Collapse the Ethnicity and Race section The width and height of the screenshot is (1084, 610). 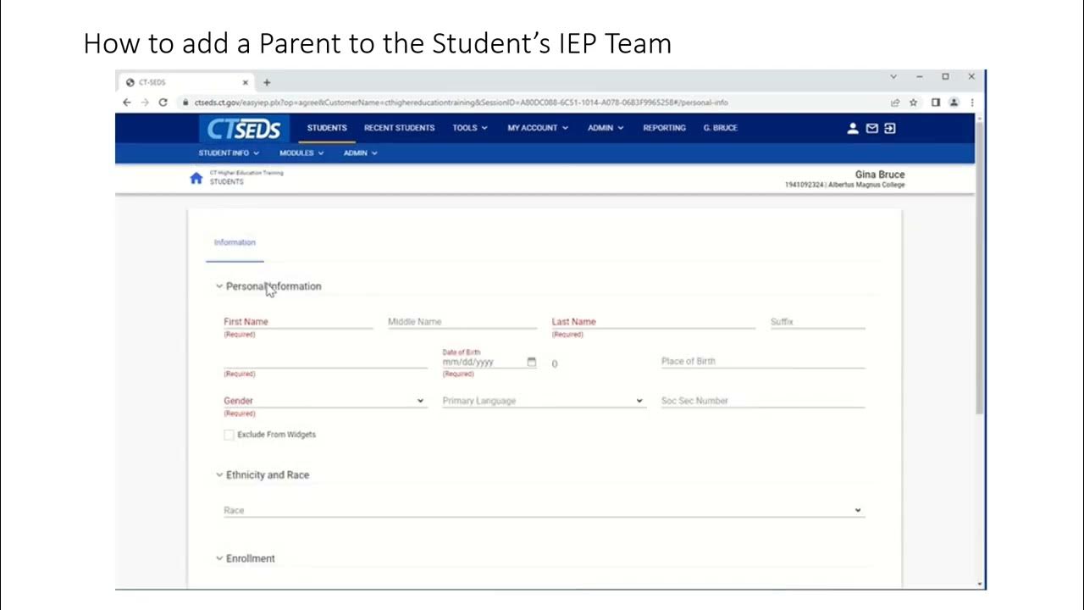(x=219, y=475)
